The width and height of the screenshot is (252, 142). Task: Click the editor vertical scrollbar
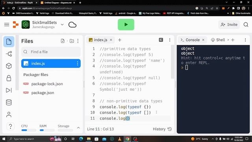pos(172,62)
